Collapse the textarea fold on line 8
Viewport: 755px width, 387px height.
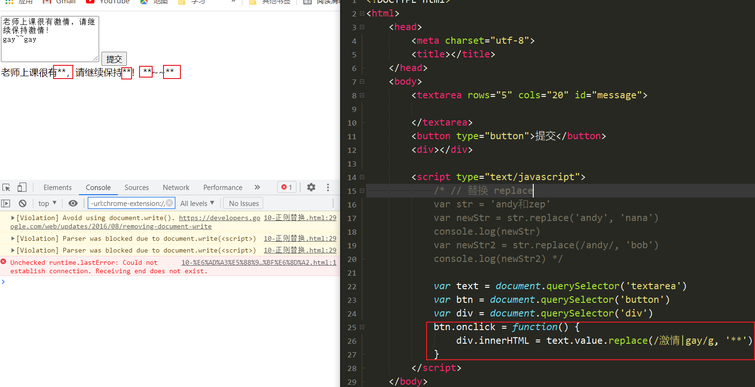click(362, 95)
